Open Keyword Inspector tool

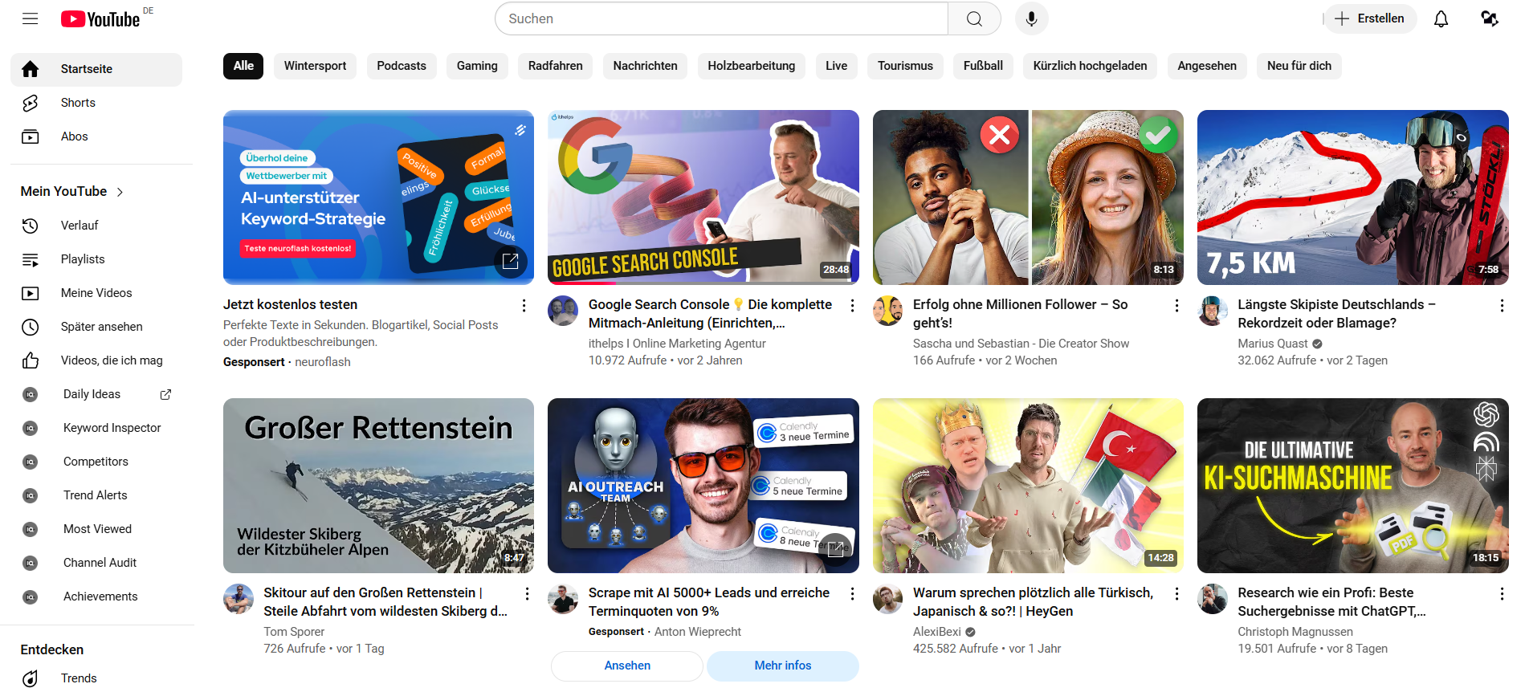pyautogui.click(x=96, y=428)
